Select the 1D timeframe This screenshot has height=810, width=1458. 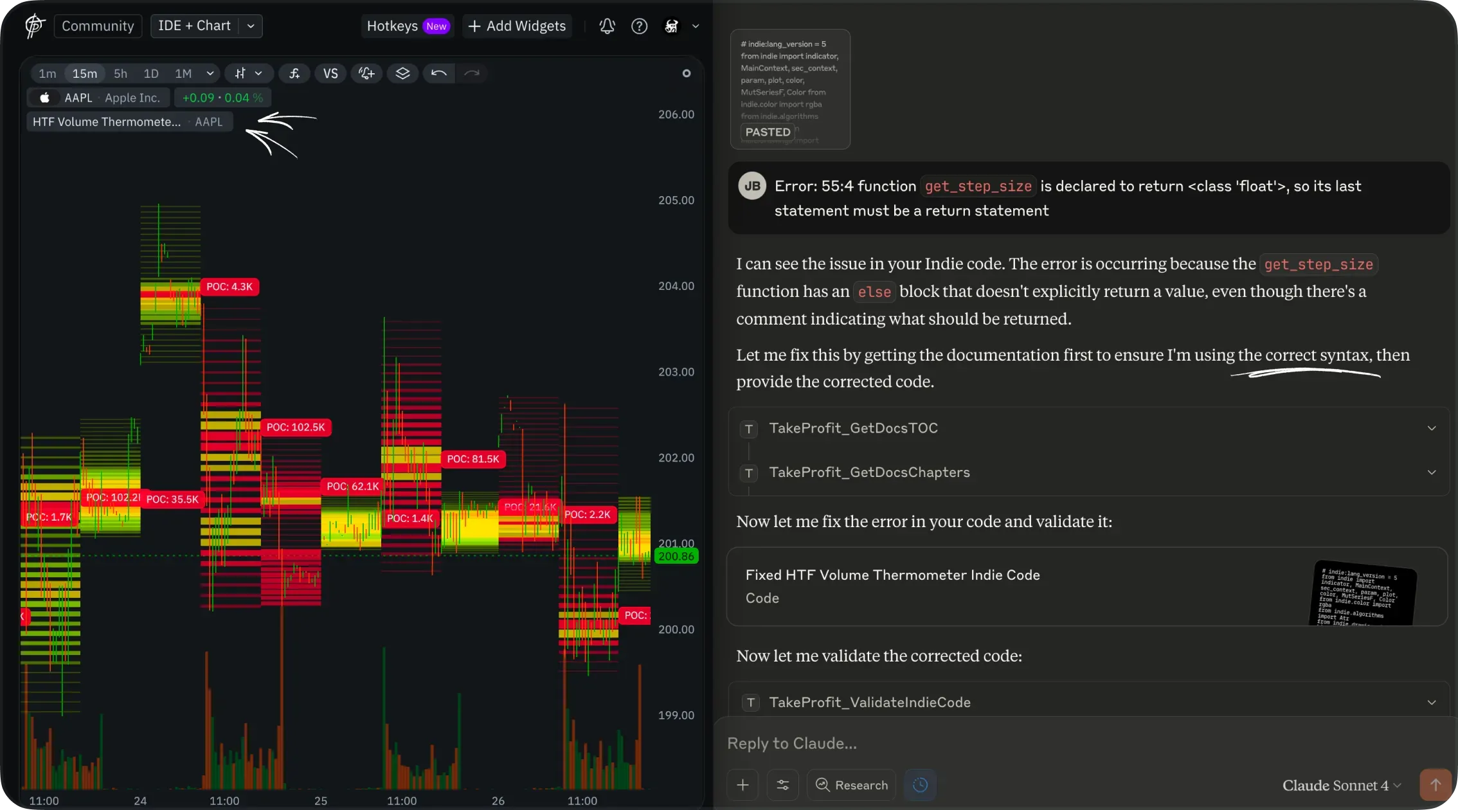151,73
